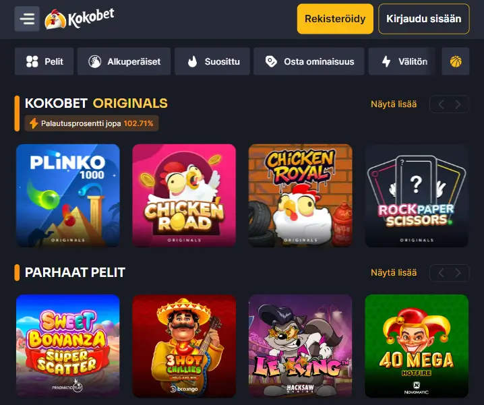Open the Plinko 1000 game
484x405 pixels.
click(x=68, y=195)
